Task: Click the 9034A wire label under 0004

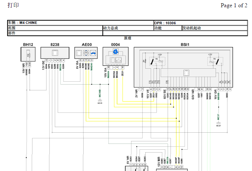Action: pyautogui.click(x=117, y=74)
